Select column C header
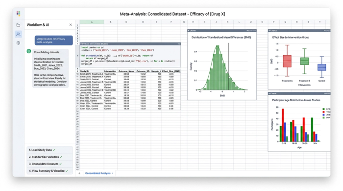This screenshot has height=191, width=343. (x=126, y=22)
